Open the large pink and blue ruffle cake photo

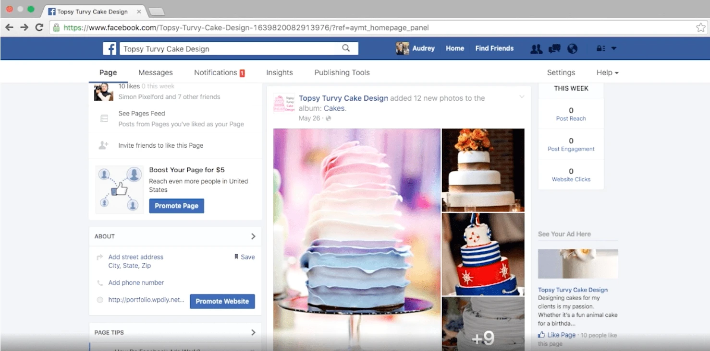pos(357,240)
